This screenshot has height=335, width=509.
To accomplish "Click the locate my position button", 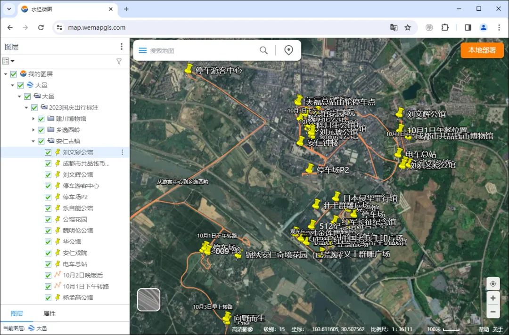I will [493, 284].
